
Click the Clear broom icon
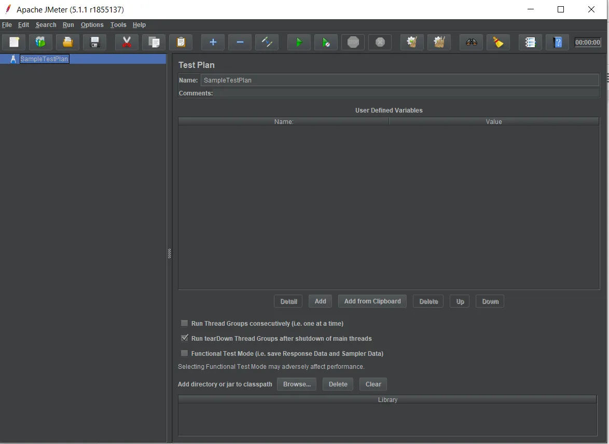click(x=412, y=43)
